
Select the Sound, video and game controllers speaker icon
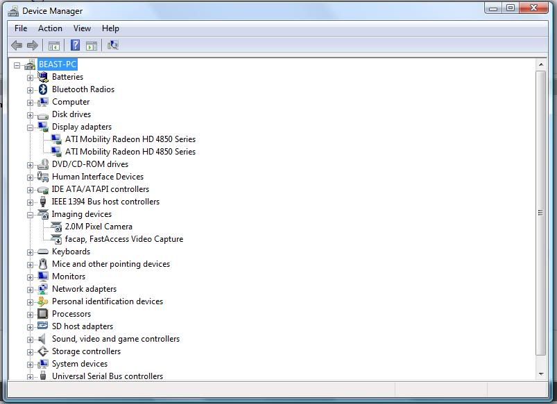pyautogui.click(x=42, y=339)
